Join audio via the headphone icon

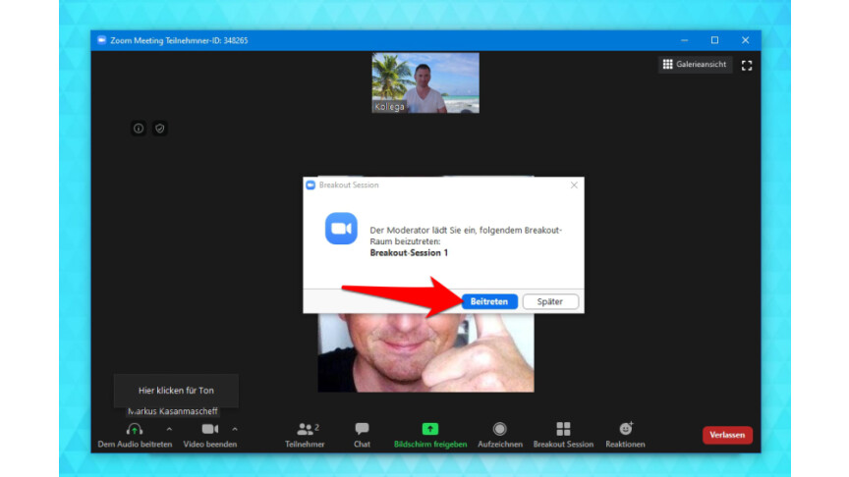coord(135,429)
